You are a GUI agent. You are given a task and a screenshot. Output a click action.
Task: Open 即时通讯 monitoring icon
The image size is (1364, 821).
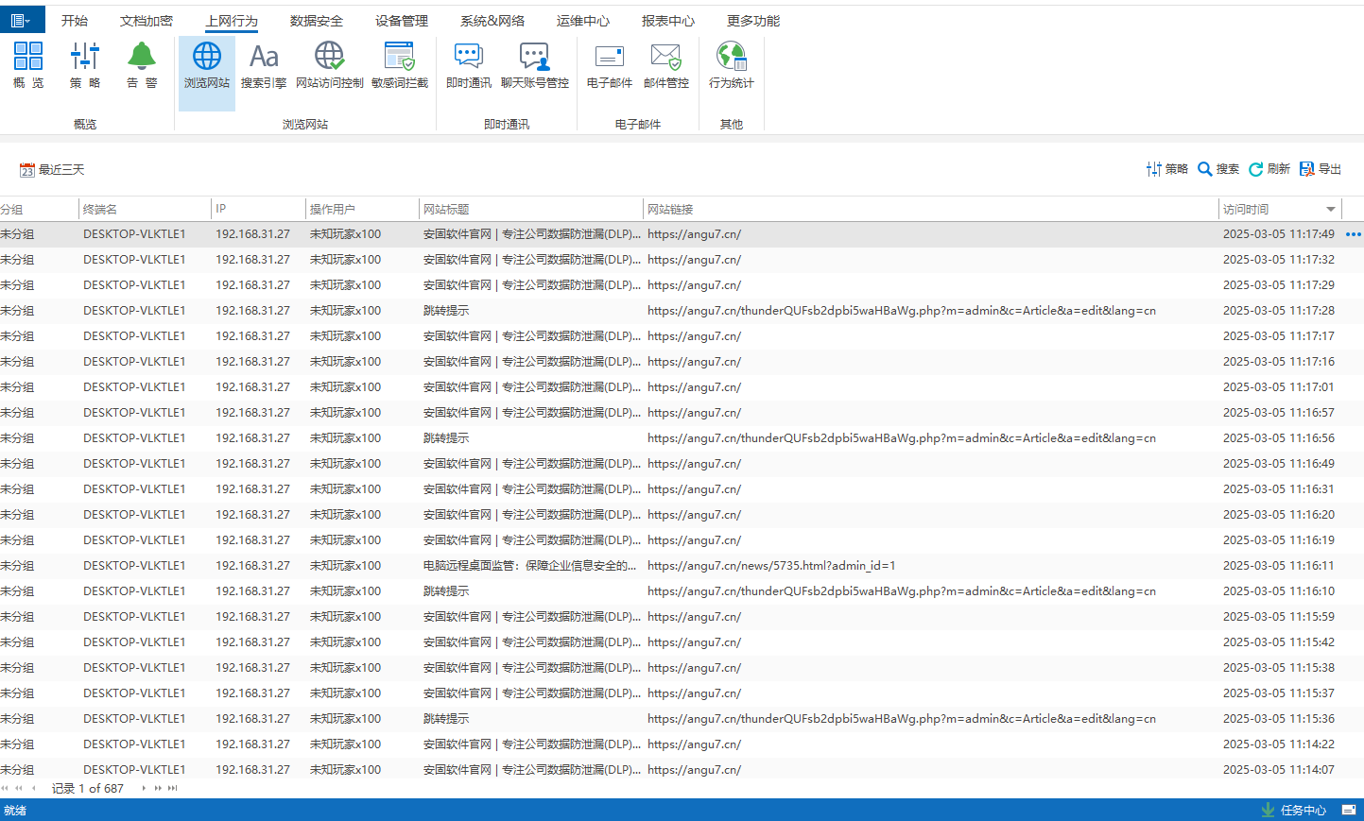click(x=469, y=65)
